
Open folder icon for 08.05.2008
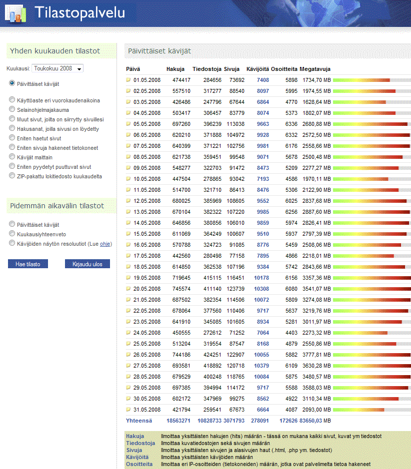click(128, 157)
